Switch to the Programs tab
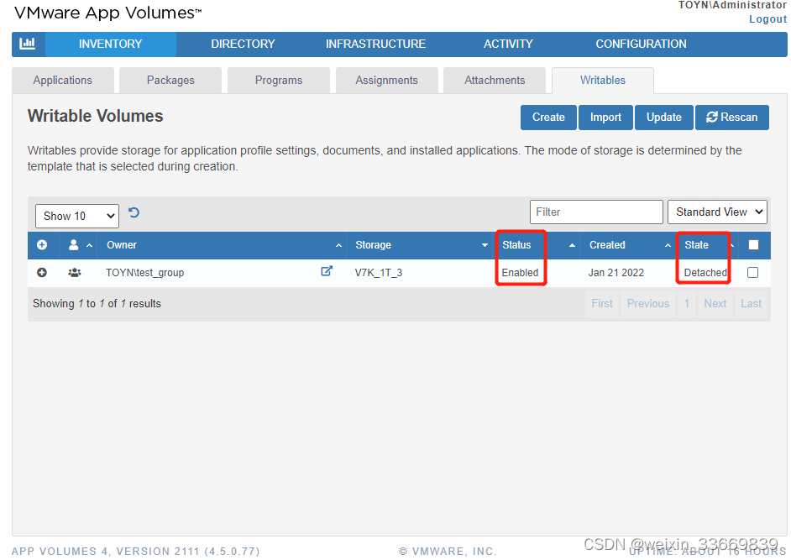Screen dimensions: 791x560 [279, 81]
